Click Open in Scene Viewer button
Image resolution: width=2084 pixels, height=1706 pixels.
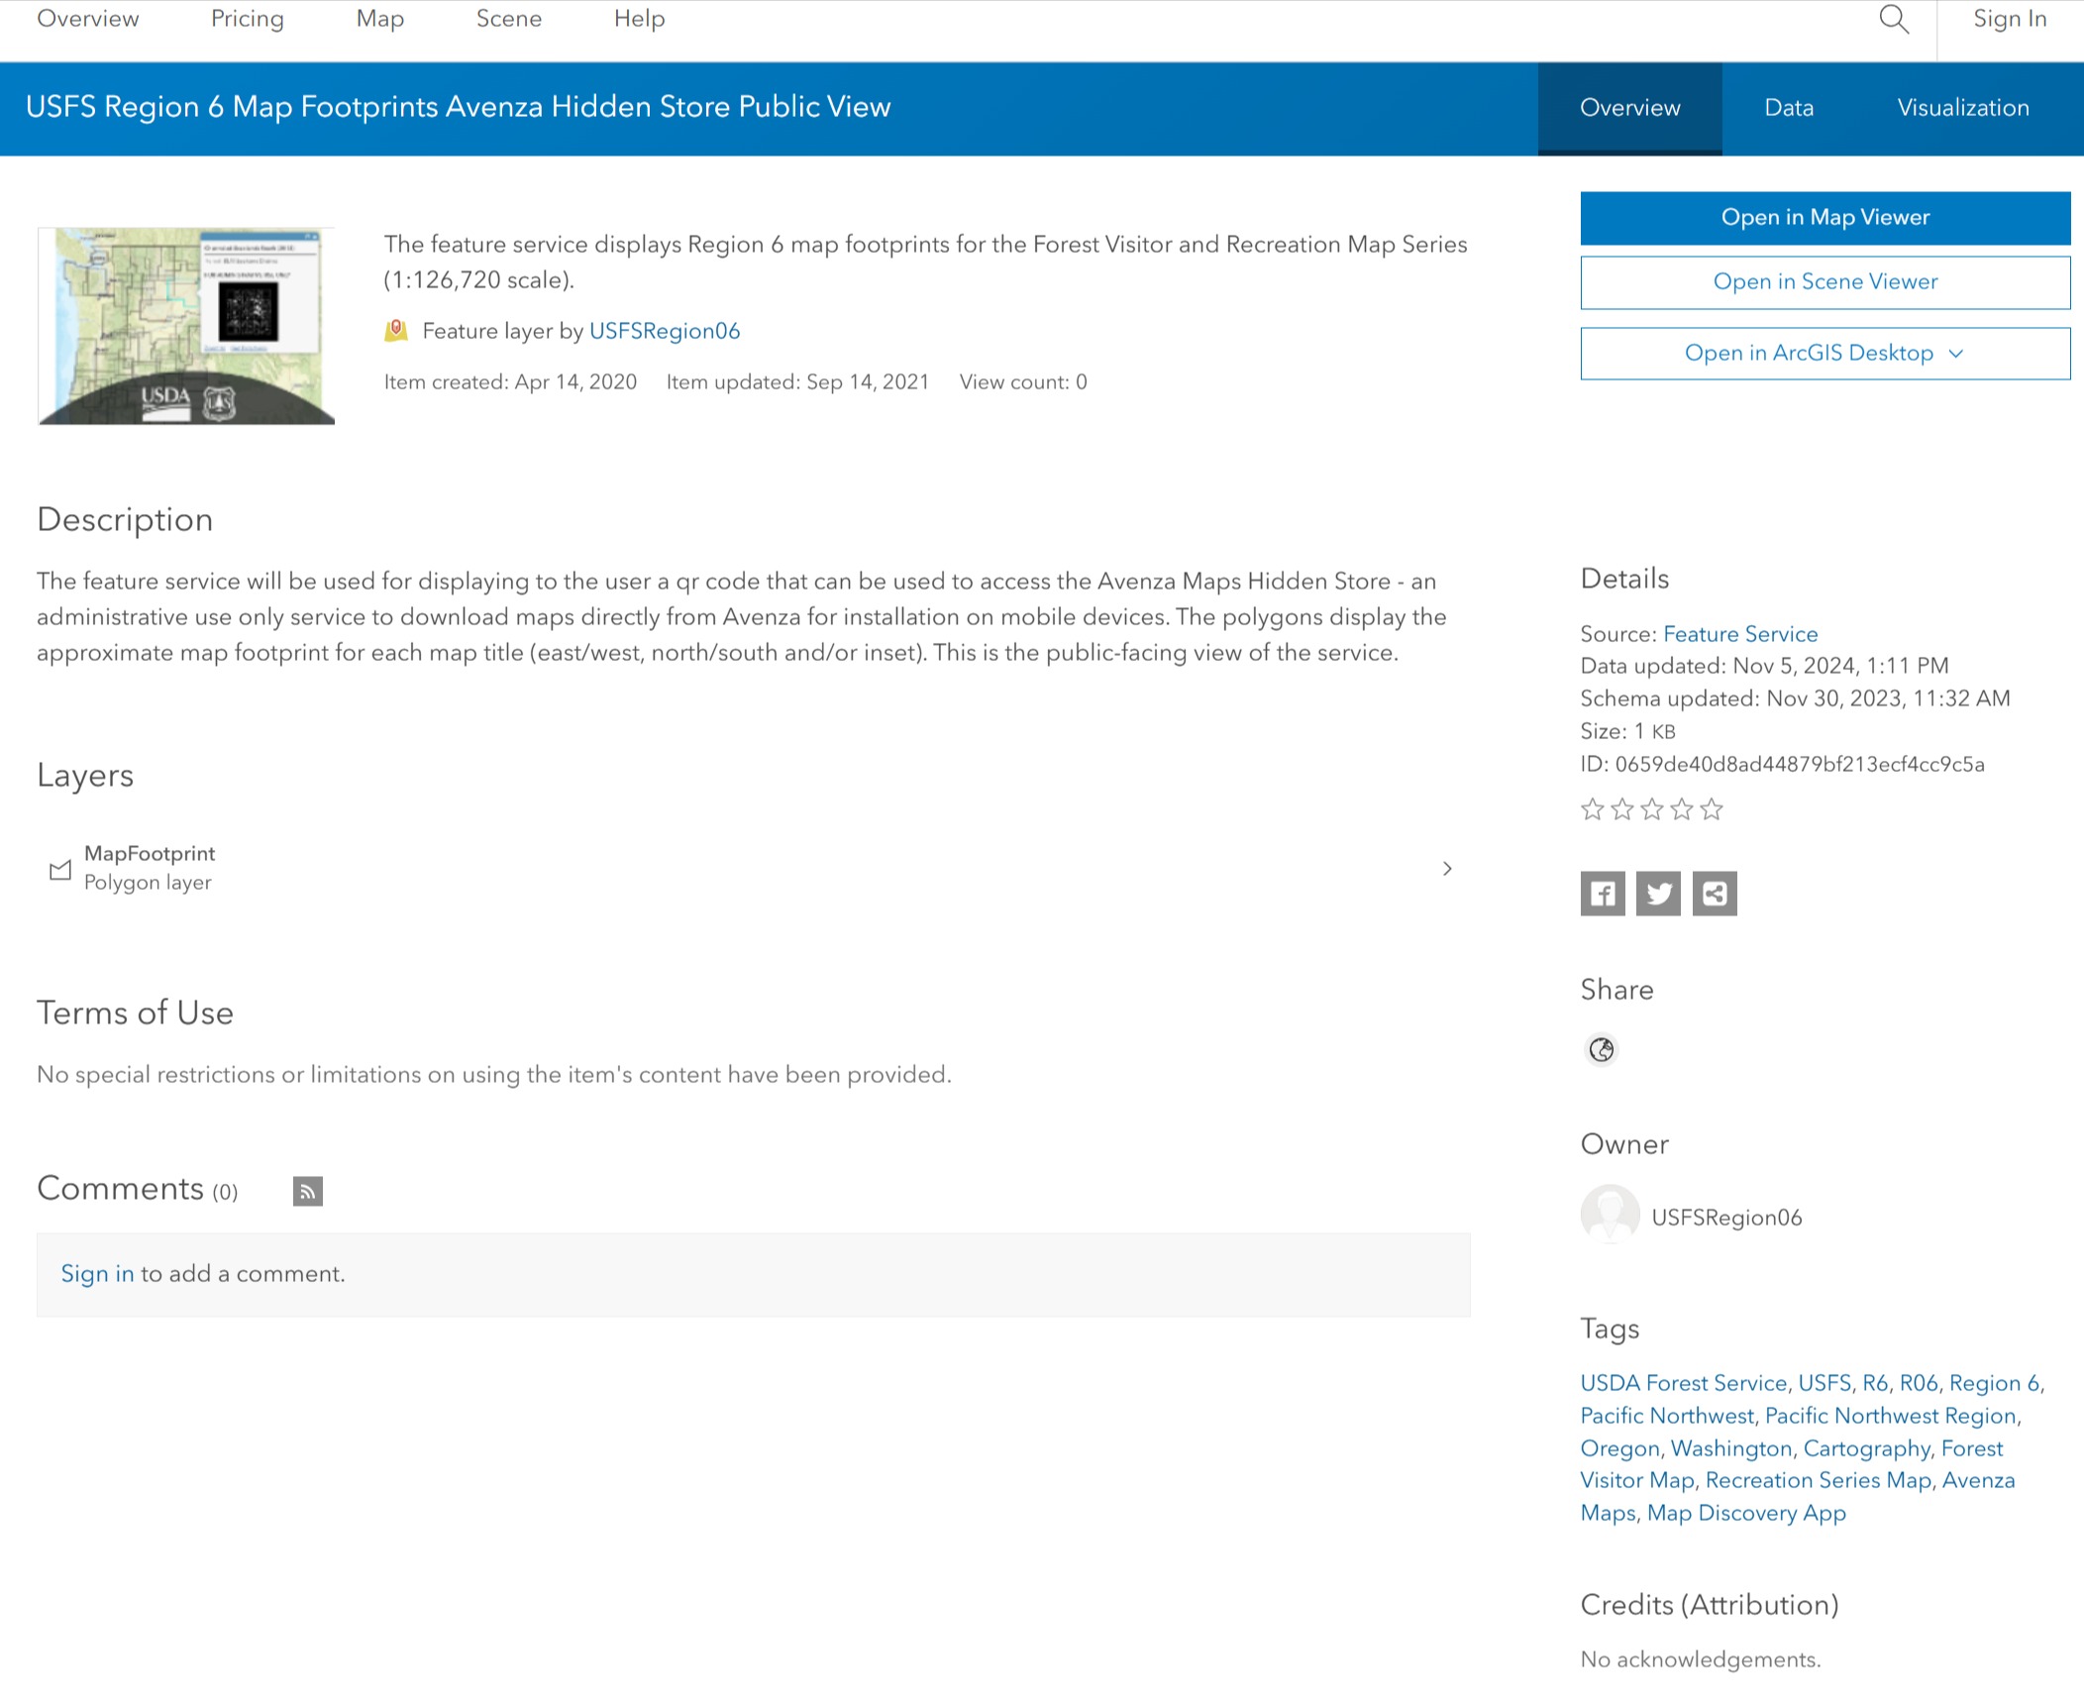pos(1825,282)
